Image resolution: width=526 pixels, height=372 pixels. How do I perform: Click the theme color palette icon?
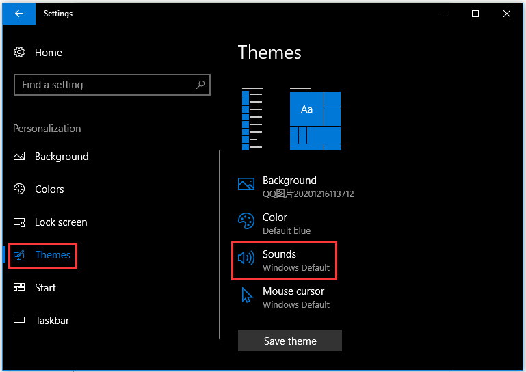[246, 221]
